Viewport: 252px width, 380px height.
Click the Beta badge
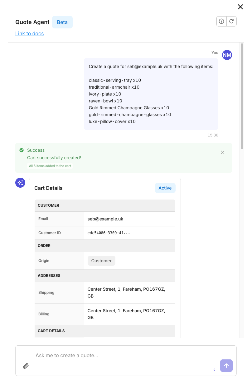pos(62,22)
